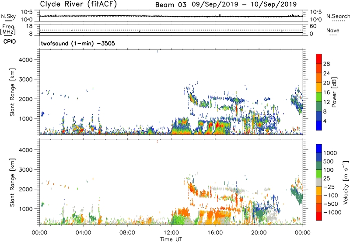Click the "60" Nave tick label

click(313, 26)
